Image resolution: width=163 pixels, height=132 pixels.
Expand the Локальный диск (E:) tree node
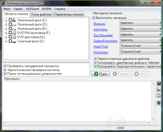pyautogui.click(x=6, y=29)
